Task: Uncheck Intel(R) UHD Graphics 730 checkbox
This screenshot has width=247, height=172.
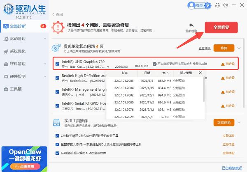Action: coord(57,64)
